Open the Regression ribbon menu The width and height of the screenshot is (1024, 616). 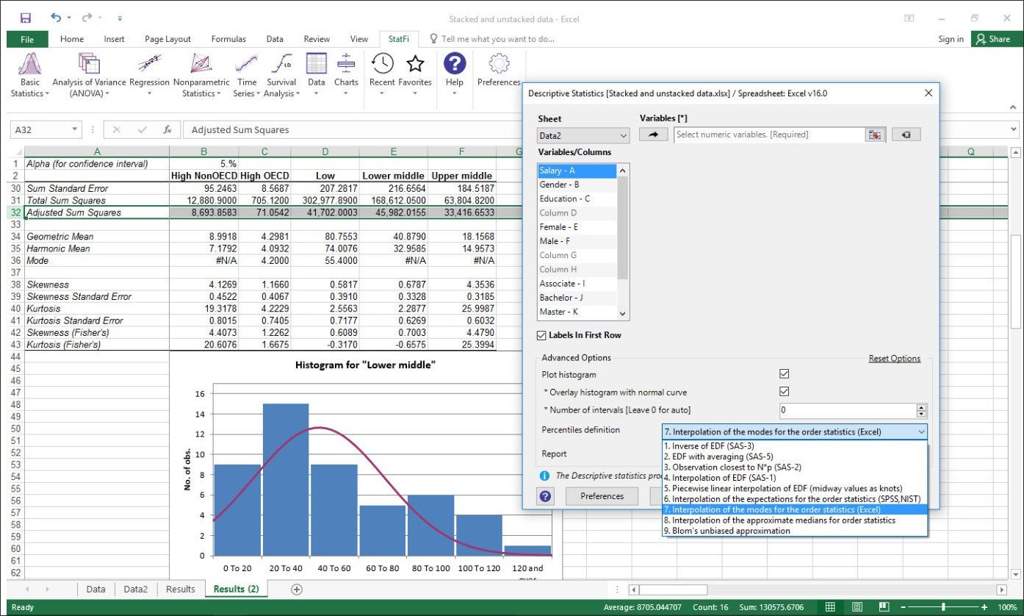point(149,75)
